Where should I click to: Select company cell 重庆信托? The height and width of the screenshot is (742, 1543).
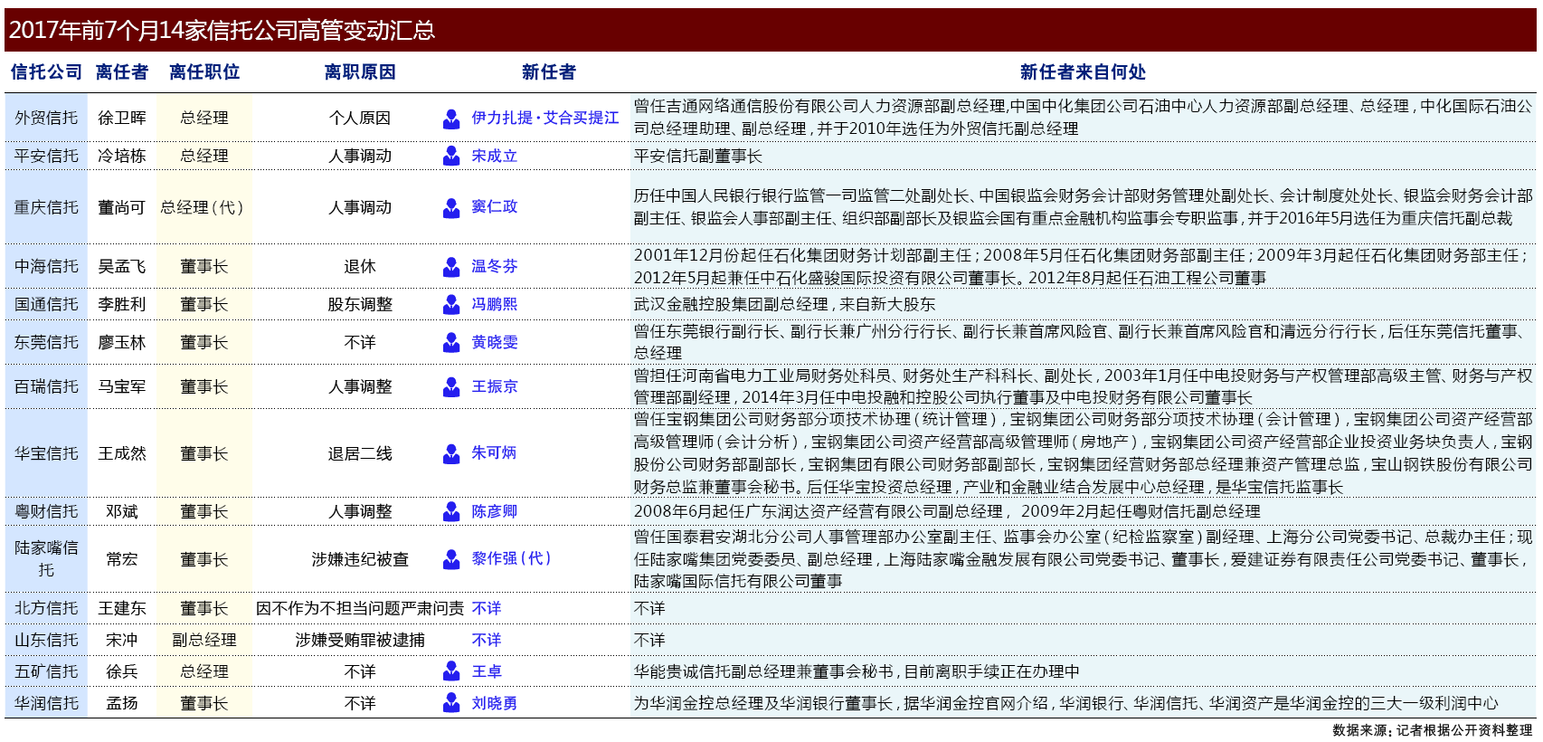click(46, 207)
